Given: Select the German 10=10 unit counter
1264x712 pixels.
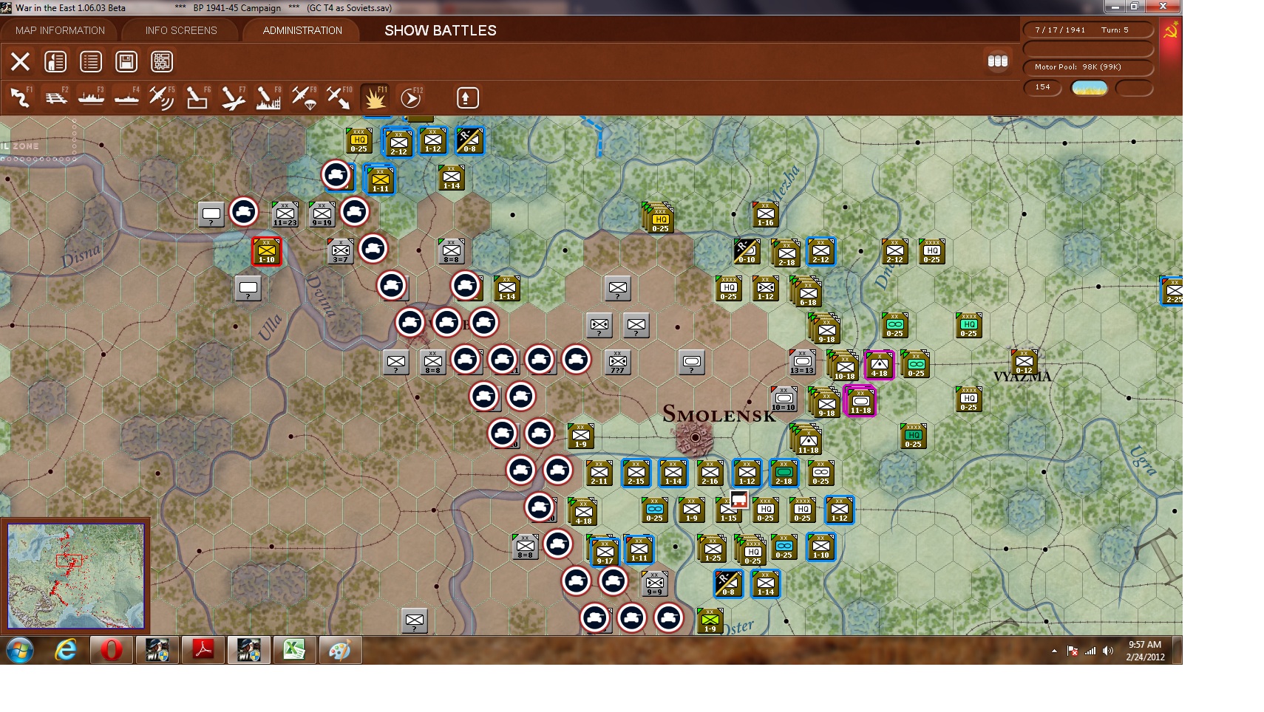Looking at the screenshot, I should (x=784, y=399).
